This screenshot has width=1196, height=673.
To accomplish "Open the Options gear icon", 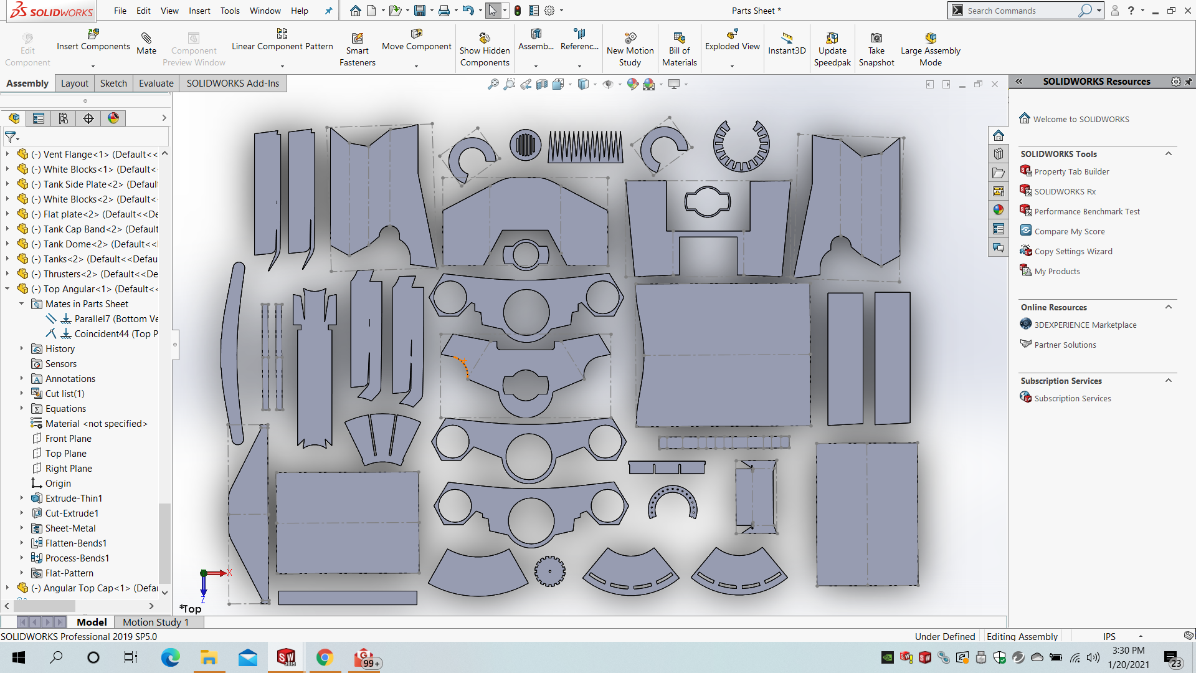I will [549, 11].
